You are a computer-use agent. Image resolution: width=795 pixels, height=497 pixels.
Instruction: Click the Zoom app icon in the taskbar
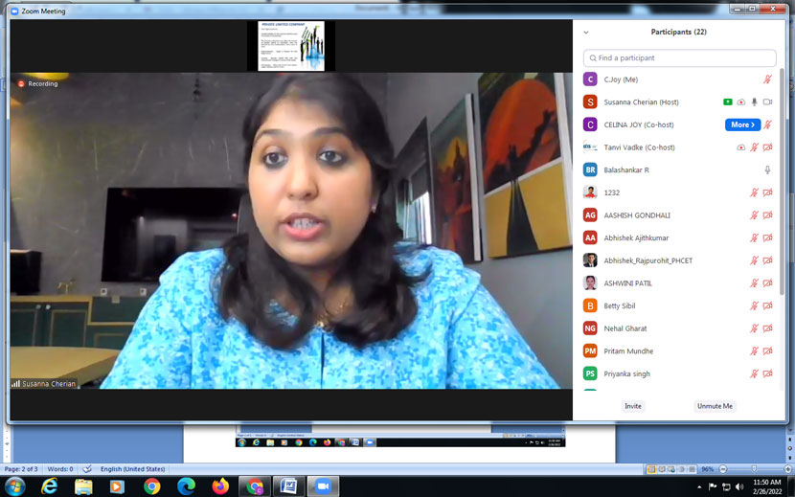[x=323, y=486]
